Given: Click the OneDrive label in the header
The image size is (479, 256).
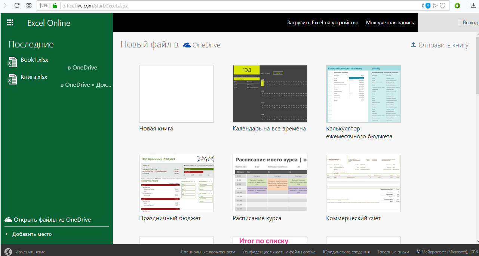Looking at the screenshot, I should [x=206, y=45].
